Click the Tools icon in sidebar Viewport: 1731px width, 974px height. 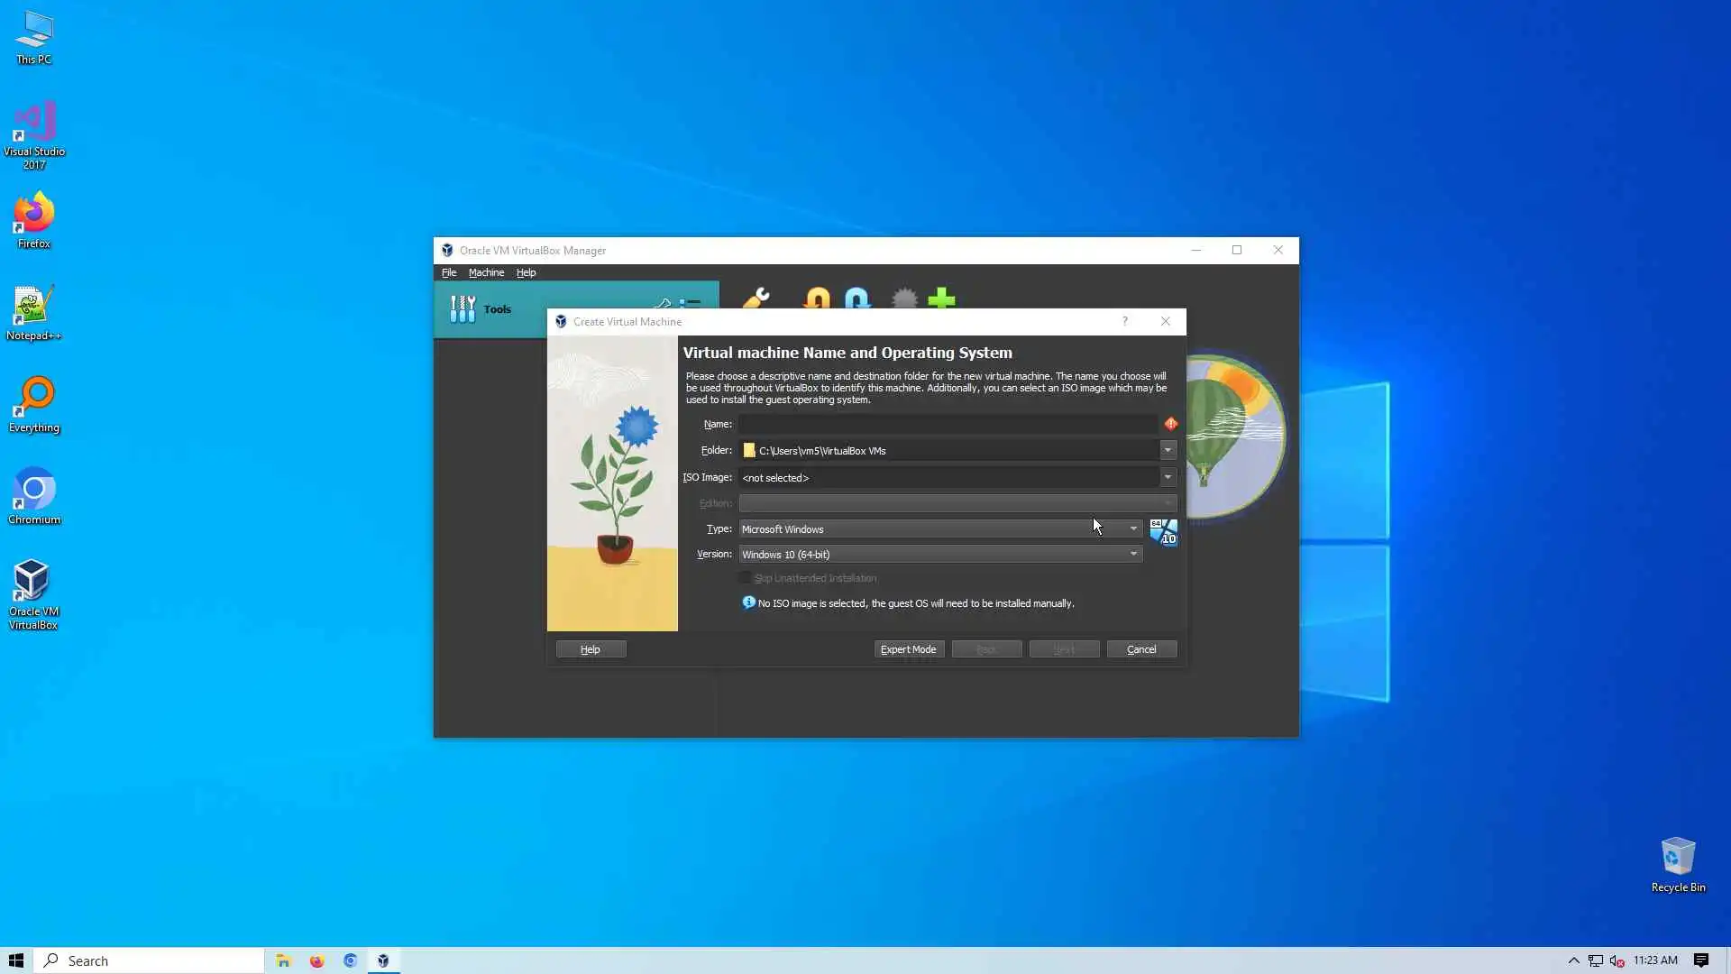click(463, 309)
